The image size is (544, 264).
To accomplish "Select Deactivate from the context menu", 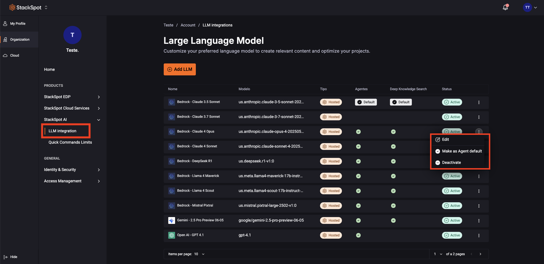I will click(x=451, y=162).
